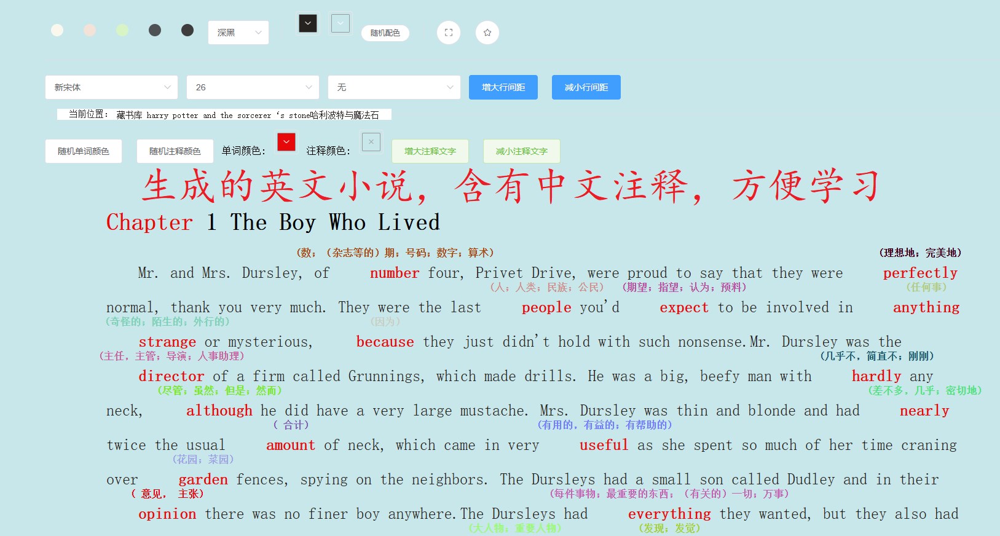1000x536 pixels.
Task: Open the red word color picker
Action: [286, 142]
